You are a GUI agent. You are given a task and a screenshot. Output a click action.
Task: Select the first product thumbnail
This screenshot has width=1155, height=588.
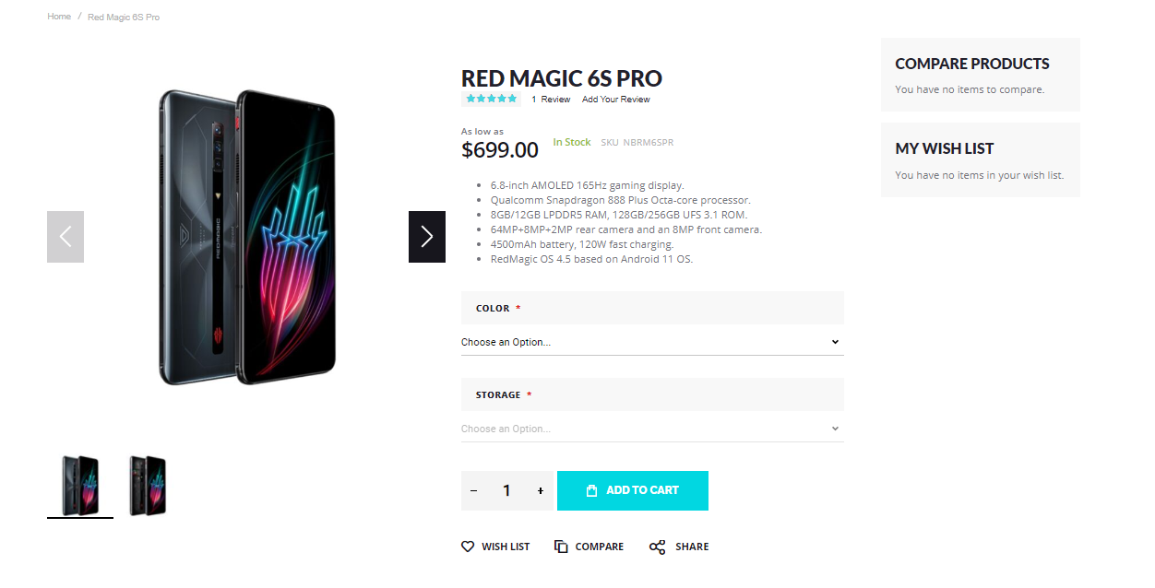(x=80, y=485)
